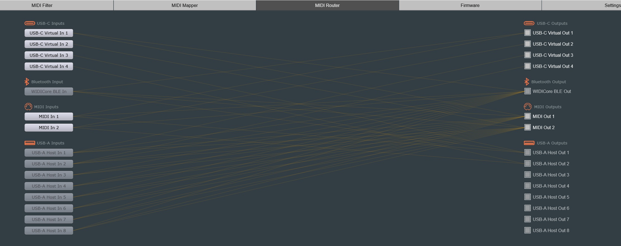Click the USB-A Outputs connector icon
This screenshot has width=621, height=246.
(x=529, y=143)
